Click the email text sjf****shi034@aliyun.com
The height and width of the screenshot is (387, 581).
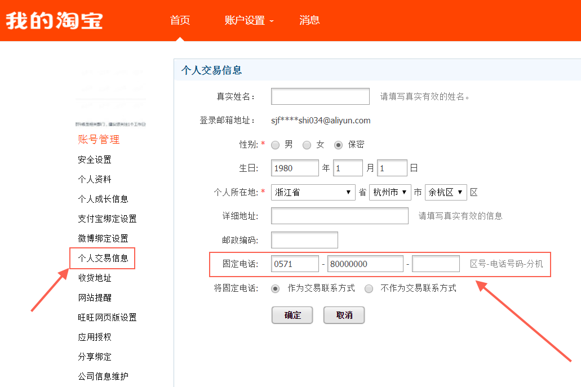321,121
